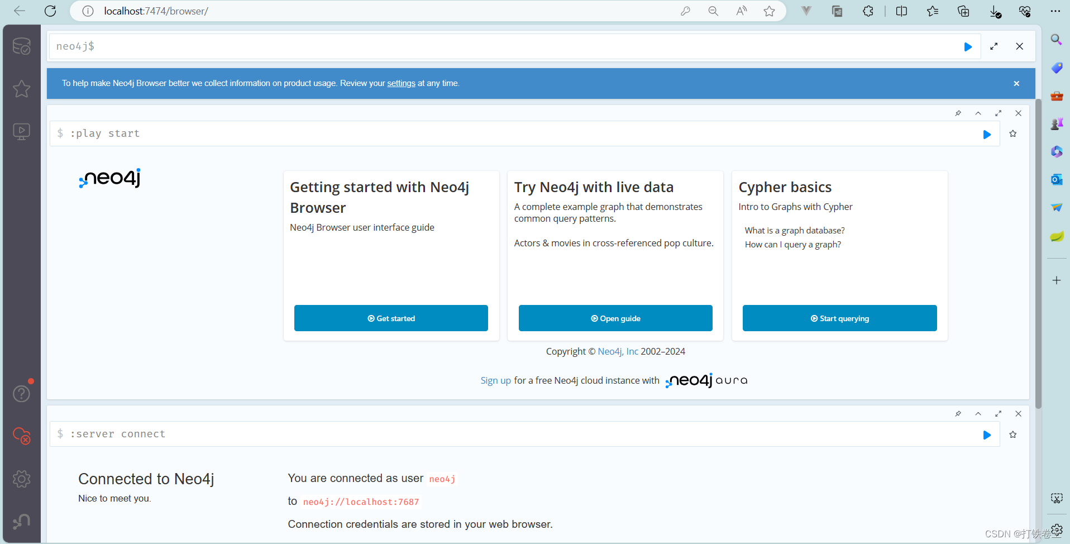Click the :play start command text

[x=104, y=133]
